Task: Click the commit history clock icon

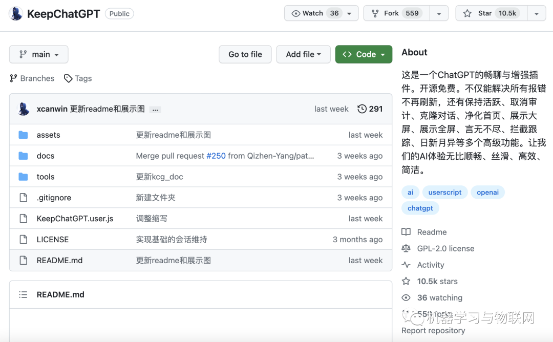Action: tap(362, 109)
